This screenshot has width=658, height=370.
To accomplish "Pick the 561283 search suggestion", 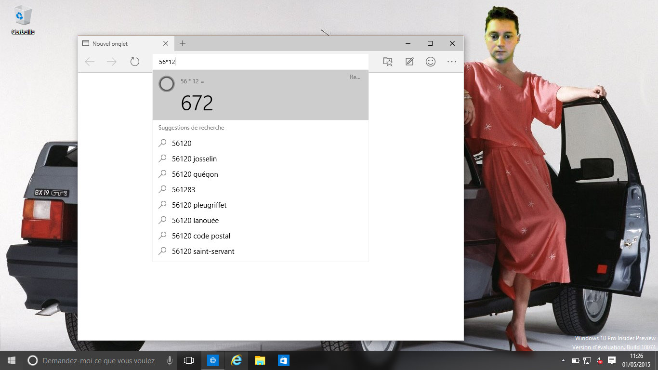I will pyautogui.click(x=184, y=190).
